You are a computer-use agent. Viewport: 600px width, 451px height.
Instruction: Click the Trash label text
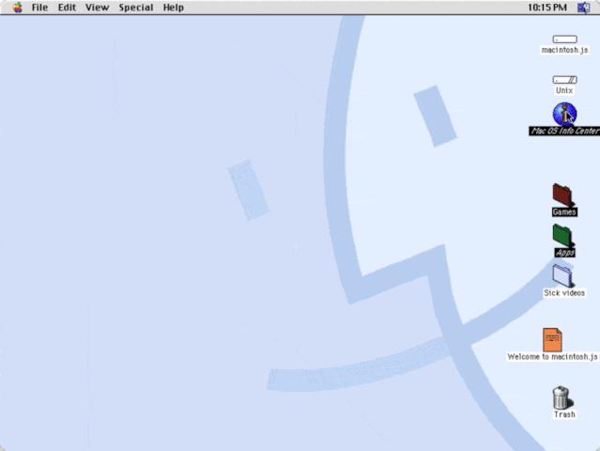564,414
